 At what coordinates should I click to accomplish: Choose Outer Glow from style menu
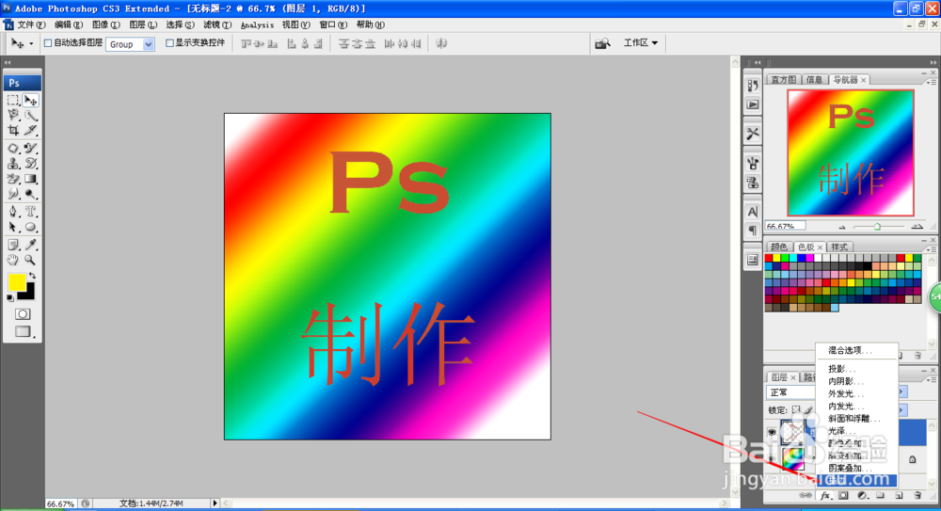coord(845,394)
